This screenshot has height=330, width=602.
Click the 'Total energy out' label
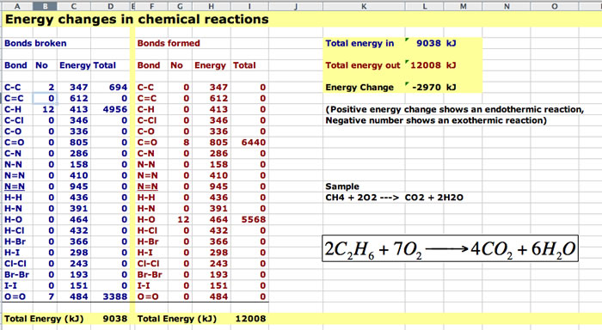tap(363, 65)
